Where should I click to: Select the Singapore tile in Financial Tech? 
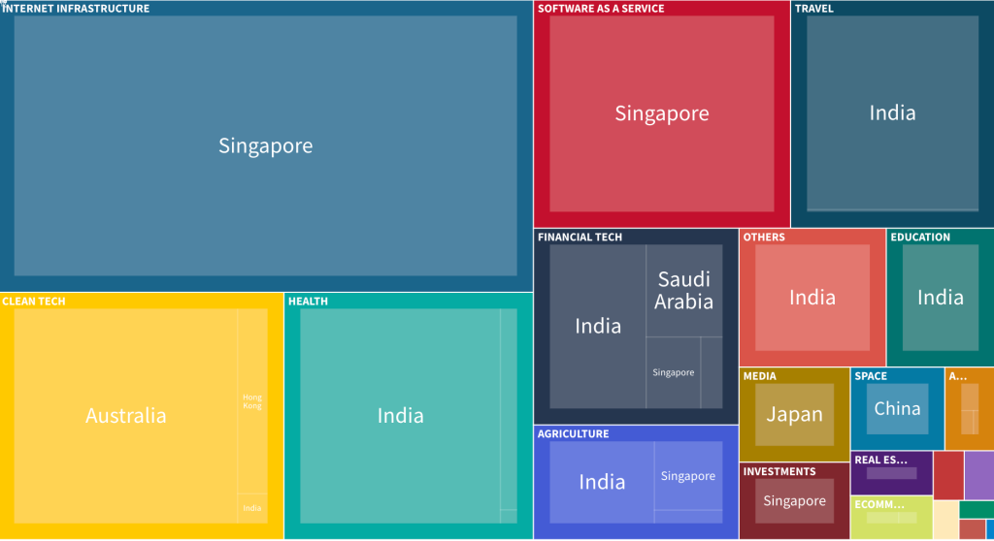pos(673,372)
